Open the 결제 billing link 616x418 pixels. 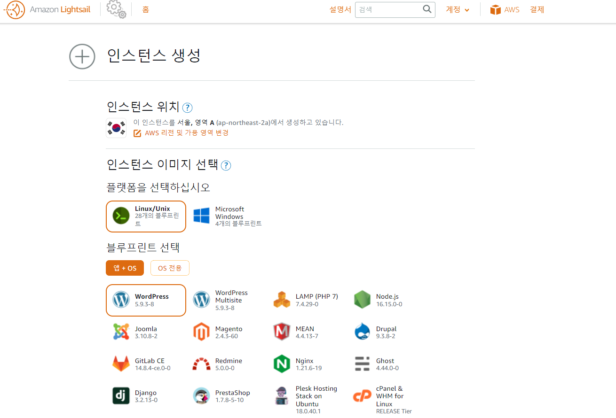537,9
